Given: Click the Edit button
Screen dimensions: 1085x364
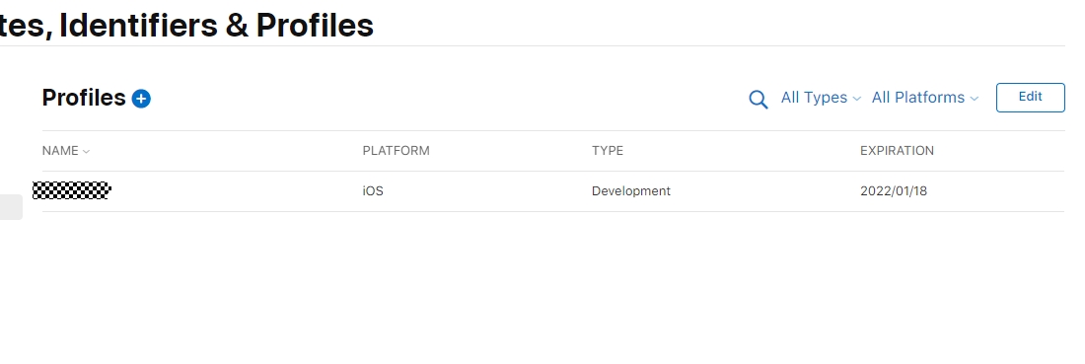Looking at the screenshot, I should (1031, 97).
